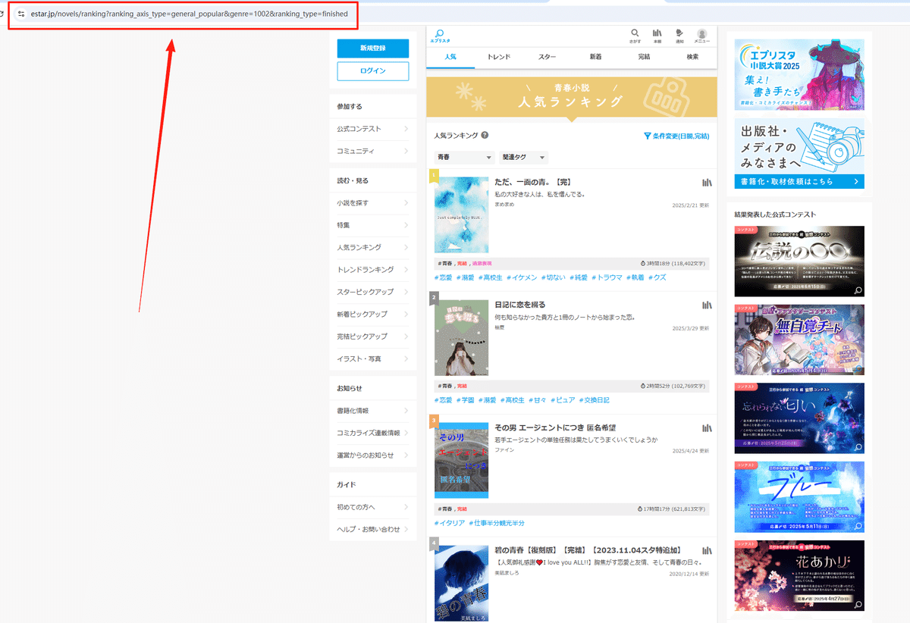Switch to the 完結 tab
Viewport: 910px width, 623px height.
(645, 58)
